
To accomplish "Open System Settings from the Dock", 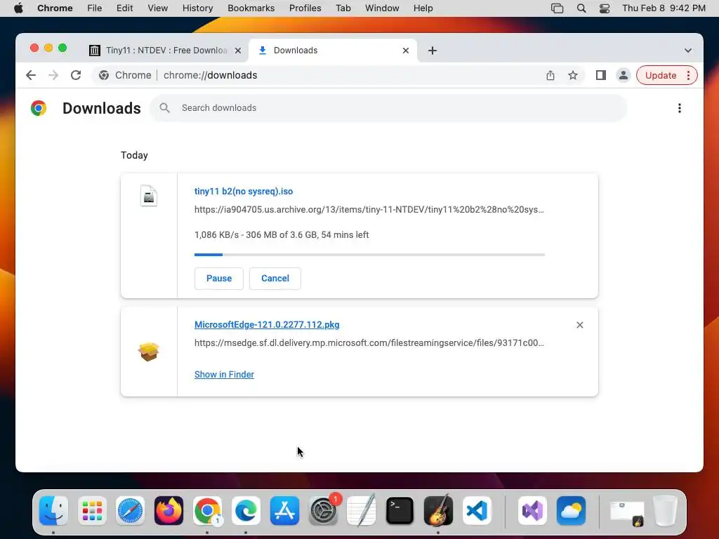I will [323, 511].
